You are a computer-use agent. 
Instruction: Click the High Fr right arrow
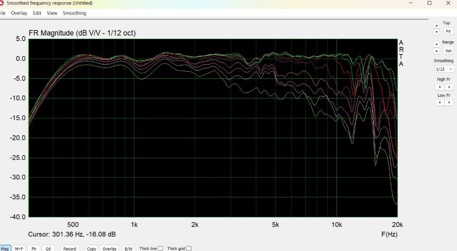449,87
